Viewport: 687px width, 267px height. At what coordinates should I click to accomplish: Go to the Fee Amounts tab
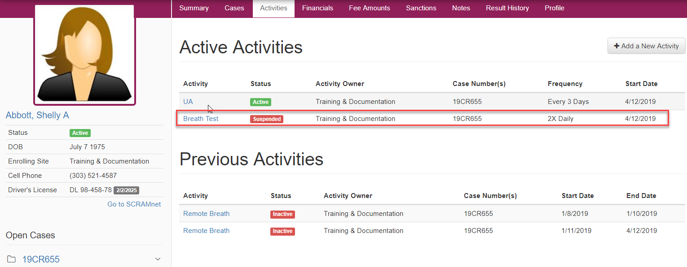[369, 8]
